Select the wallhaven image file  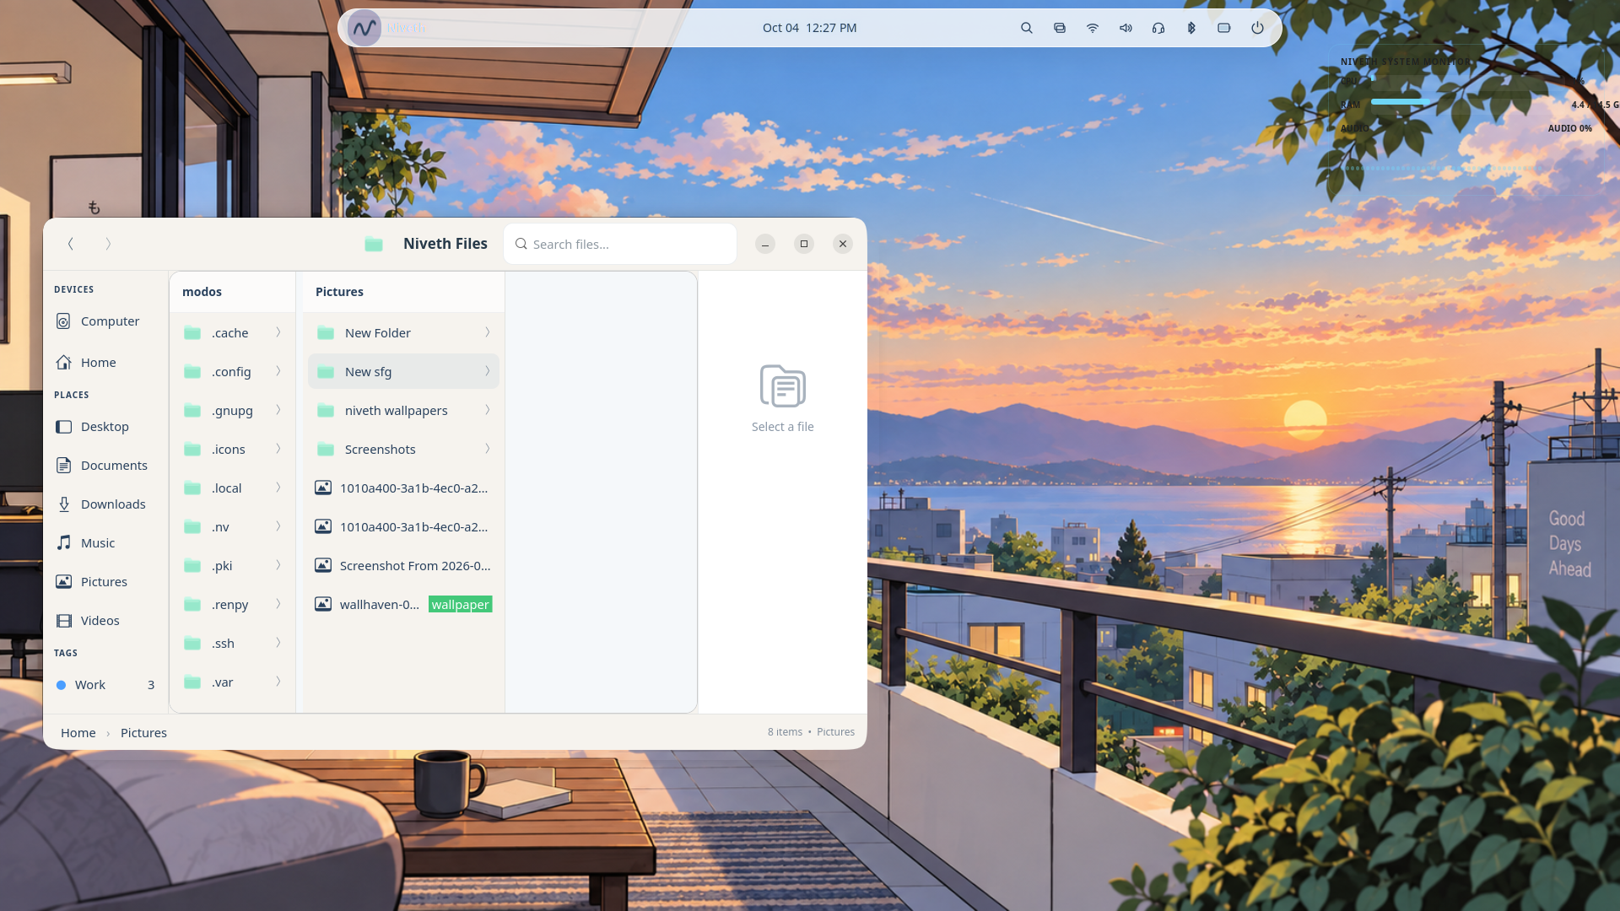coord(403,605)
